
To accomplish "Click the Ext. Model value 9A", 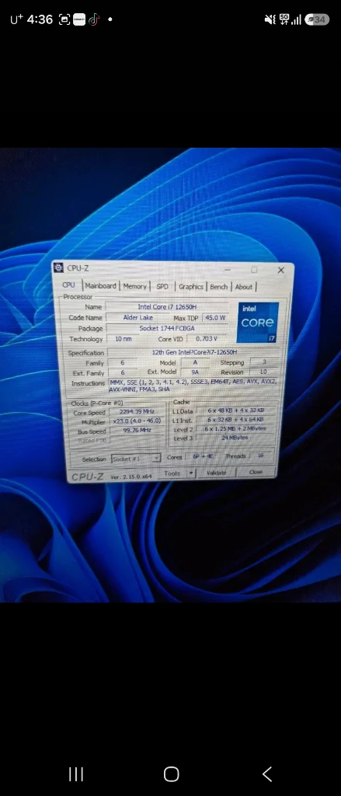I will [195, 372].
